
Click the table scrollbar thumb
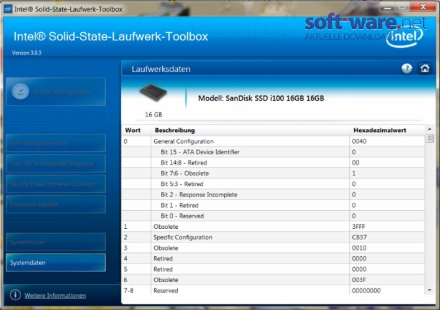click(429, 138)
